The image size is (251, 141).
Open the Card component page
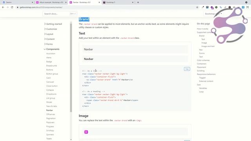point(48,78)
